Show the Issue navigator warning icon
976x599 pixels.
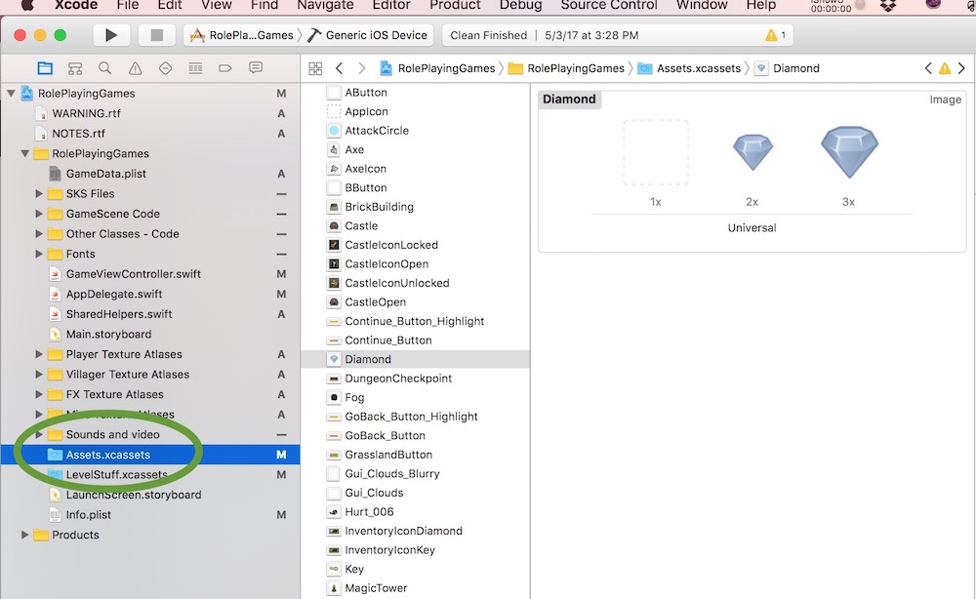[135, 68]
